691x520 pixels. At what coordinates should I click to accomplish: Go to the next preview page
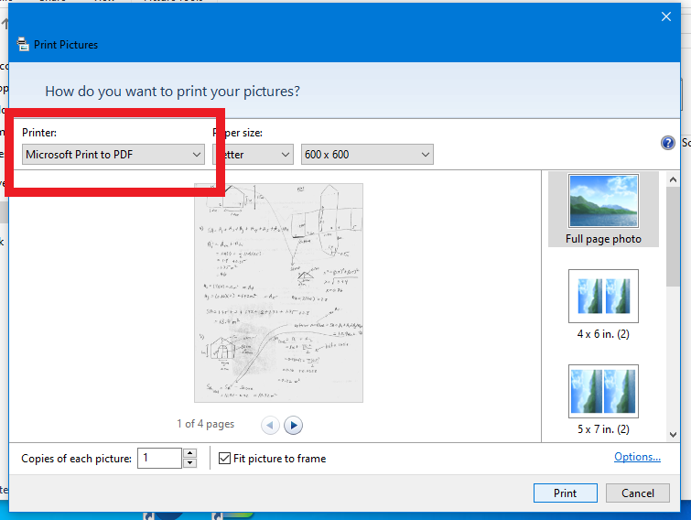(x=293, y=426)
